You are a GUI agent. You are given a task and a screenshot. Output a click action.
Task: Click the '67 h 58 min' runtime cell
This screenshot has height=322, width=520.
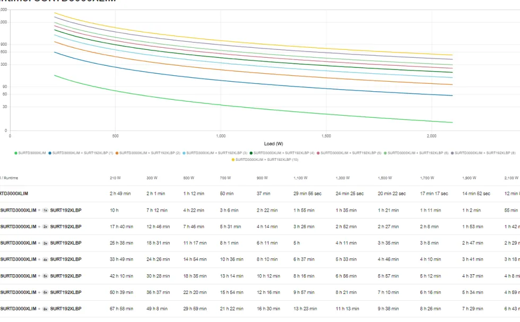[x=122, y=309]
